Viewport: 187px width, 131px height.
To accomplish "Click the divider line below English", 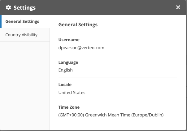I will click(118, 77).
